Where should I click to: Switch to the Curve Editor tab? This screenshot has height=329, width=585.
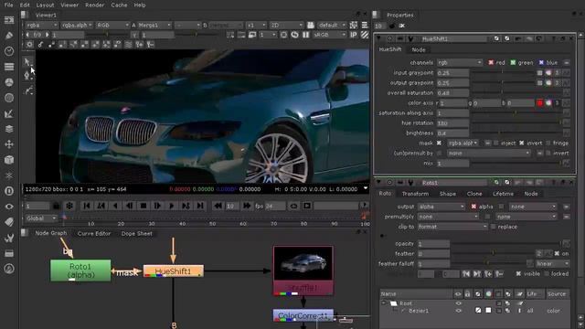94,234
